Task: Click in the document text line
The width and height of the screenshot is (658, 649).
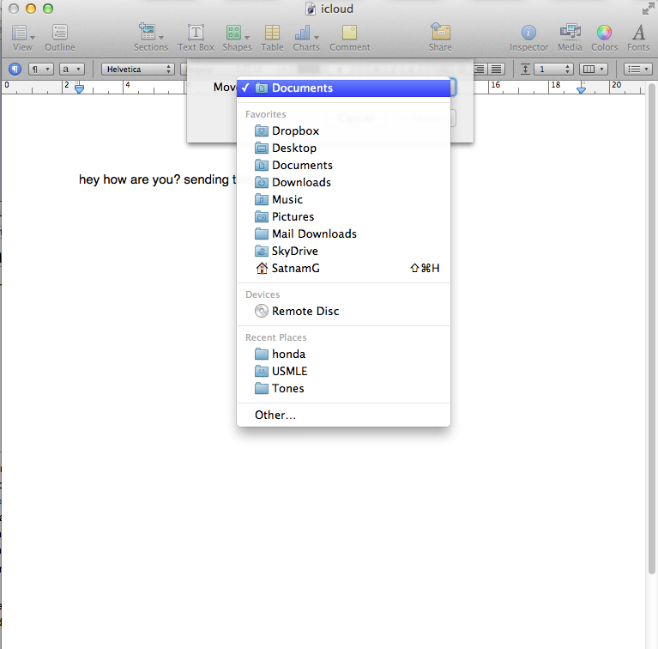Action: 157,179
